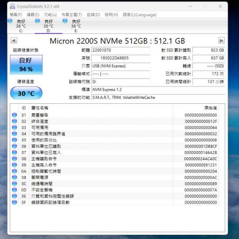
Task: Click rotation rate value ---- (SSD)
Action: tap(208, 66)
